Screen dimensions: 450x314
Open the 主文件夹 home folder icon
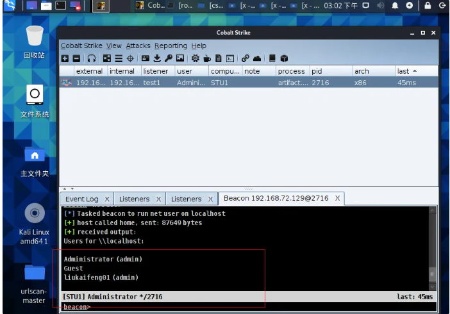[x=35, y=161]
